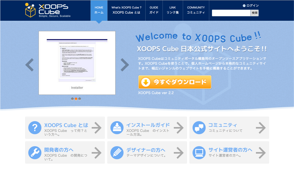Click the install tray icon

click(117, 128)
